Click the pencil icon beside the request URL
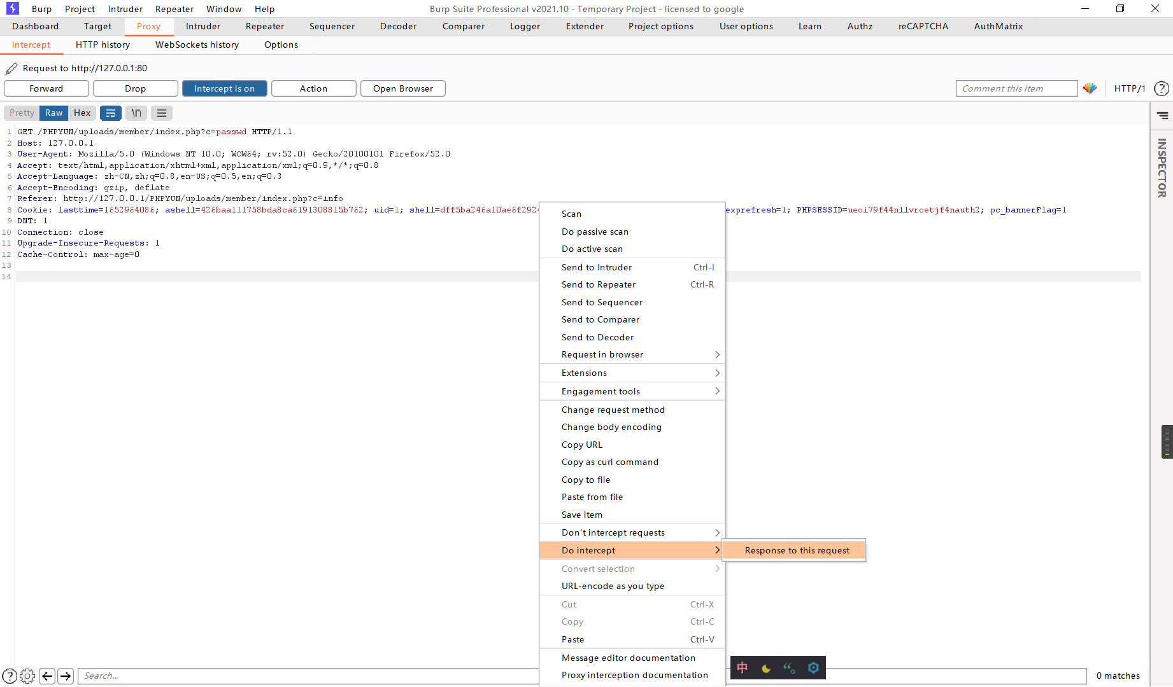Screen dimensions: 1173x687 coord(11,68)
